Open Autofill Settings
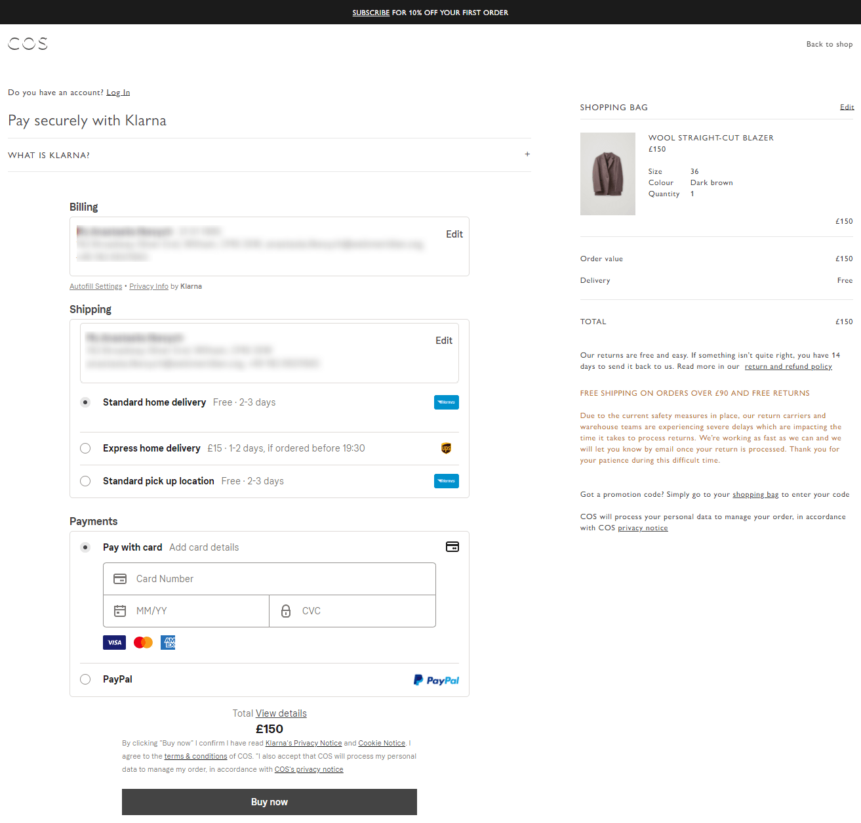The image size is (861, 823). click(96, 286)
